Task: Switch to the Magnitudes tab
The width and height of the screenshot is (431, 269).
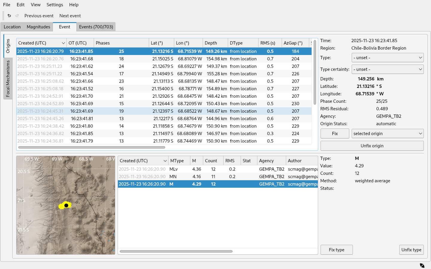Action: (38, 27)
